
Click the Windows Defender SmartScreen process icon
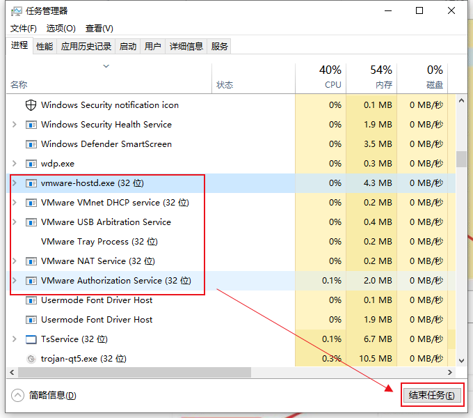point(31,144)
